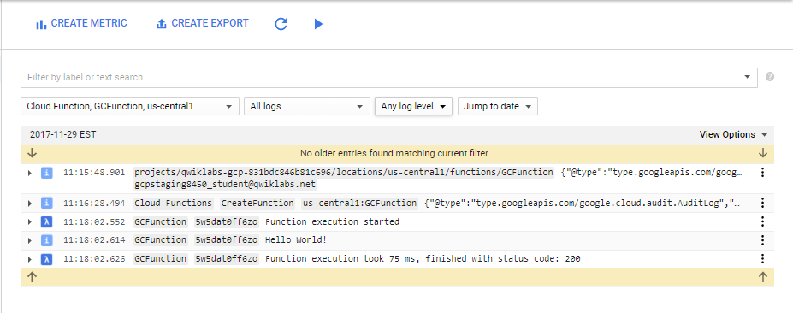Refresh the logs with the reload icon
This screenshot has width=793, height=313.
tap(281, 24)
